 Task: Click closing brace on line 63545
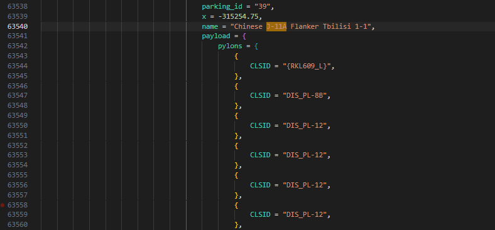click(236, 76)
